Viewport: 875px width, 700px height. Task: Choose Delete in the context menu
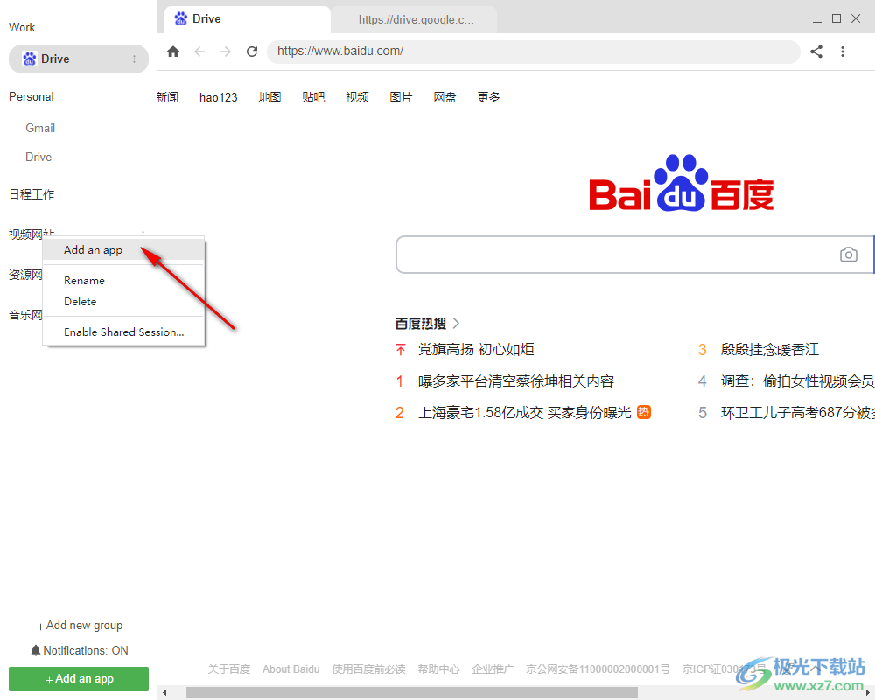124,301
